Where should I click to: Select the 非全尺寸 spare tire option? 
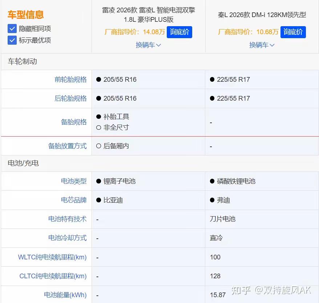pos(116,128)
